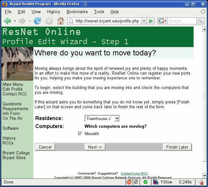The width and height of the screenshot is (208, 187).
Task: Open the address bar history dropdown
Action: point(144,21)
